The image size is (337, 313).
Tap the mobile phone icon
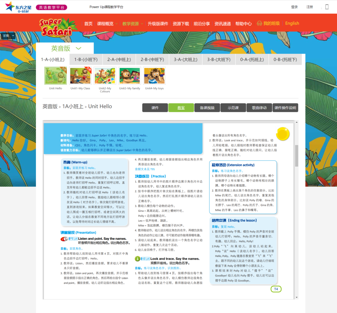pos(327,7)
